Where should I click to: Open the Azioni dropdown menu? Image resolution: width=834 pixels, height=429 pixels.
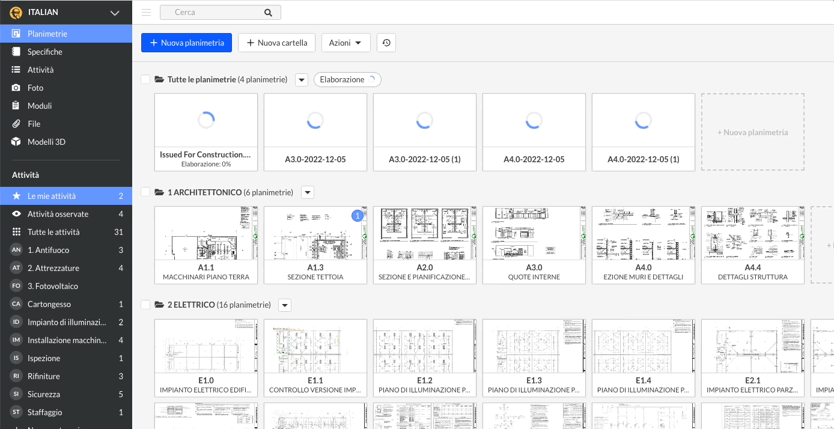pos(346,43)
